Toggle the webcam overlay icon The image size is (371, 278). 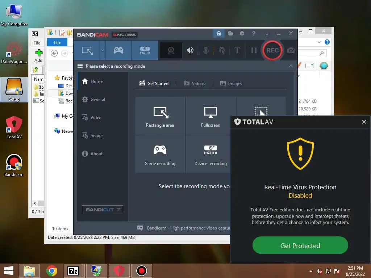(171, 50)
